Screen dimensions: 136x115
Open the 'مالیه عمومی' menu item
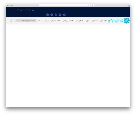[103, 21]
